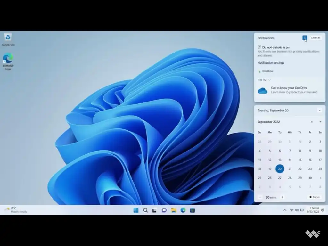328x246 pixels.
Task: Select September 30 in the calendar
Action: (310, 178)
